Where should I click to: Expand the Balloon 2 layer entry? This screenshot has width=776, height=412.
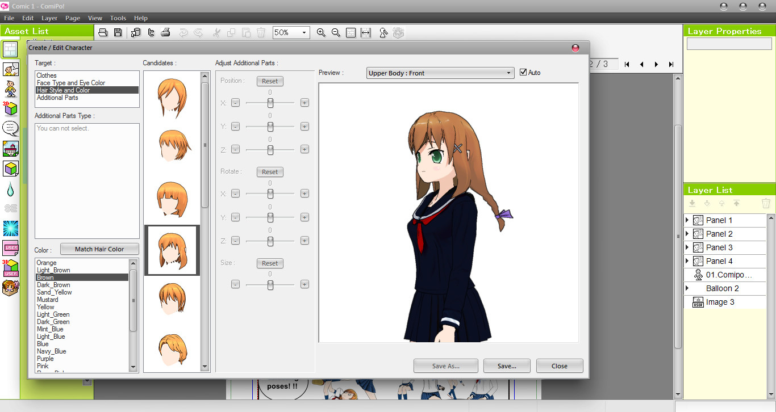pyautogui.click(x=687, y=288)
